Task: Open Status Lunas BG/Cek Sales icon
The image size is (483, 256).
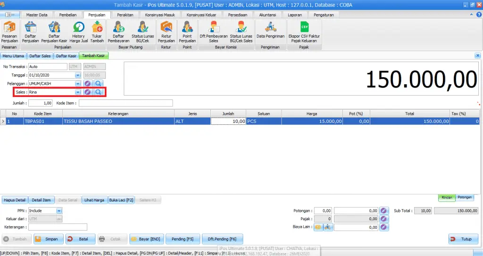Action: click(x=241, y=32)
